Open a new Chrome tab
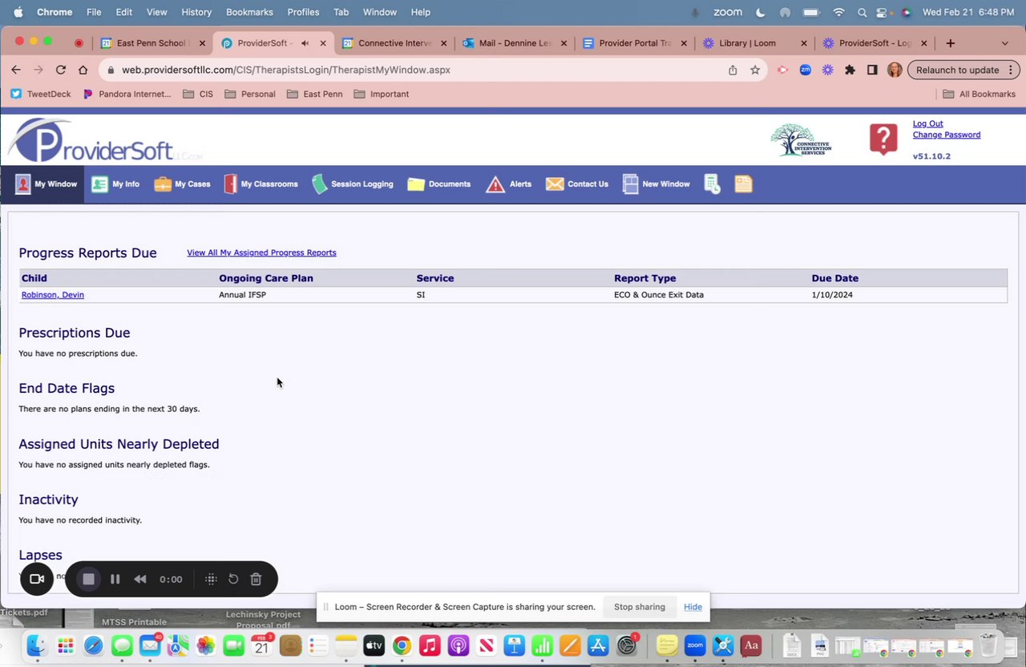1026x667 pixels. [951, 43]
